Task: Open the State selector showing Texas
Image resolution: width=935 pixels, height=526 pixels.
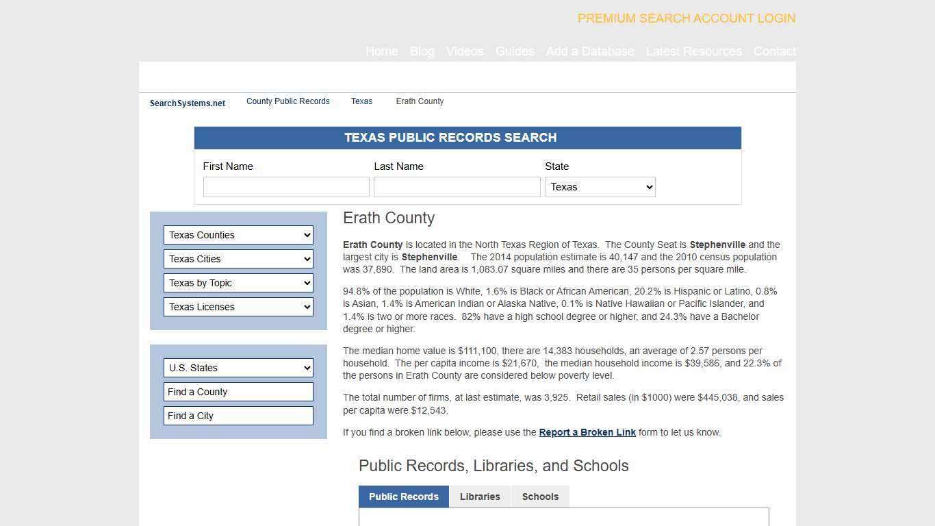Action: tap(600, 186)
